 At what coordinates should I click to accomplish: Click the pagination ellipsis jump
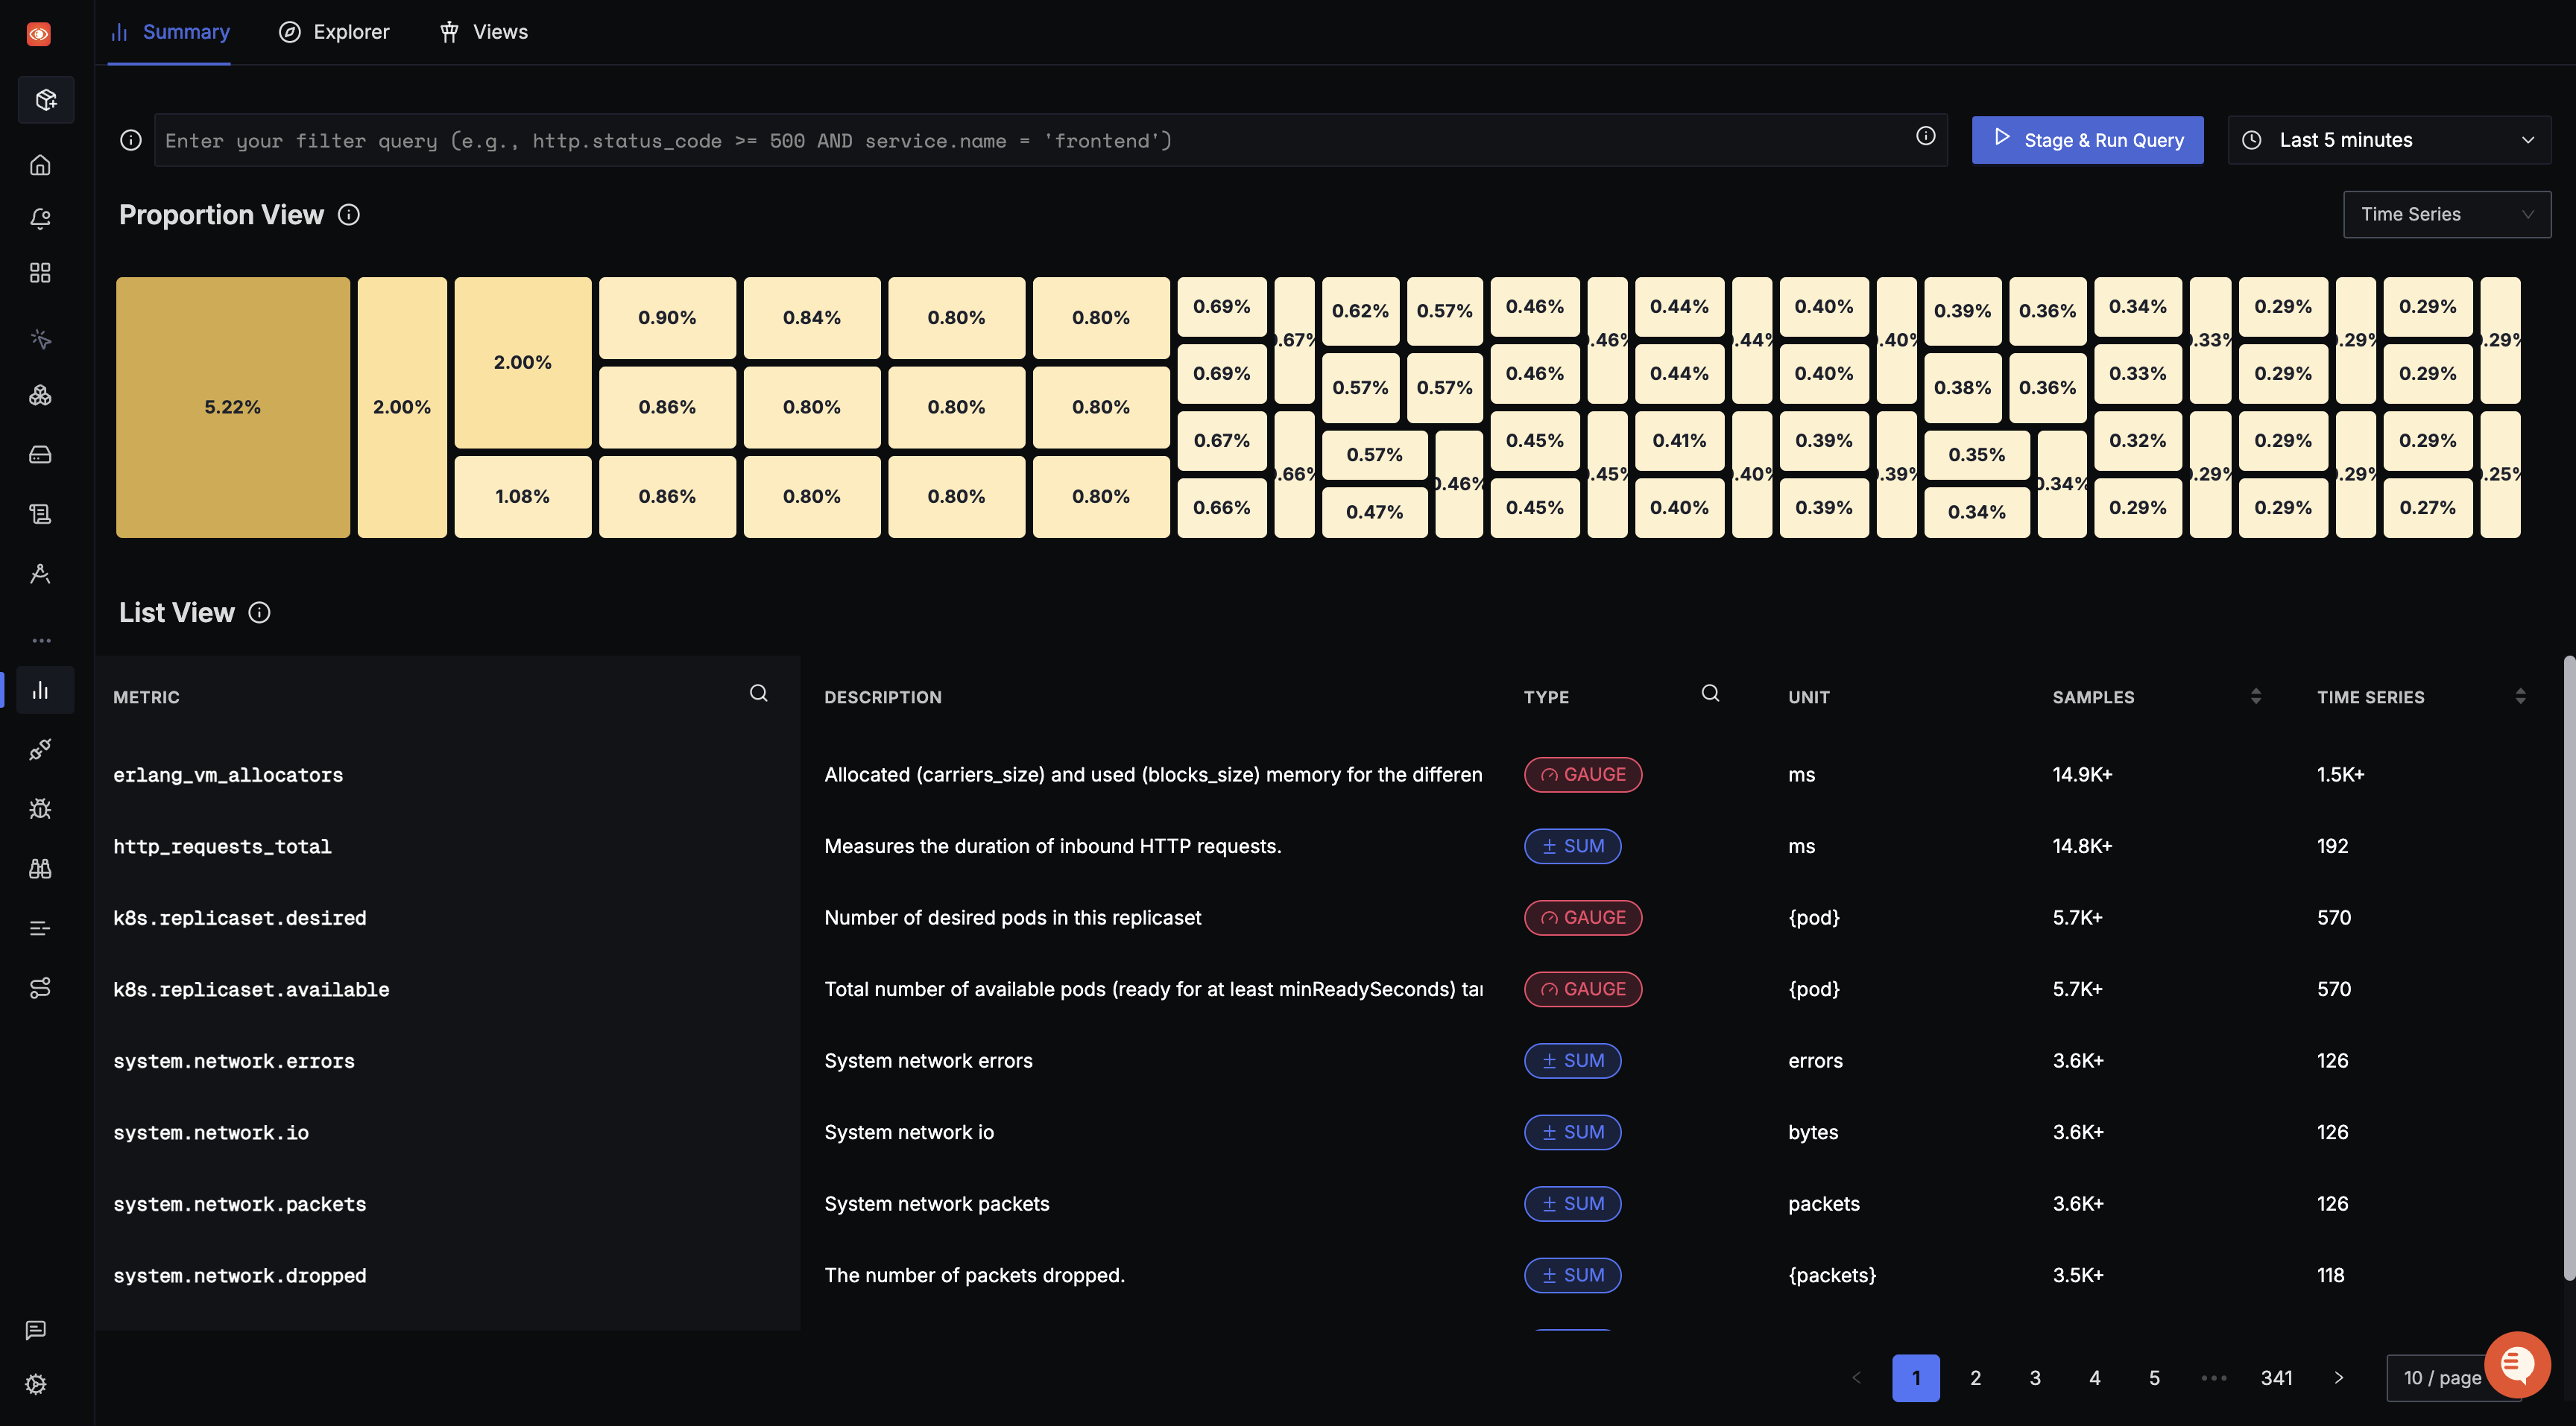(x=2214, y=1378)
